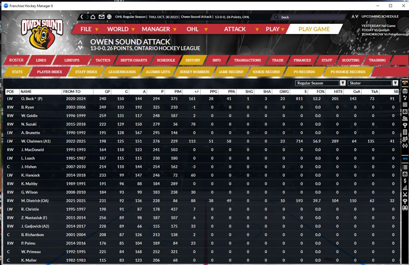Select player W. Chalmers (A1)
This screenshot has width=409, height=265.
coord(36,141)
